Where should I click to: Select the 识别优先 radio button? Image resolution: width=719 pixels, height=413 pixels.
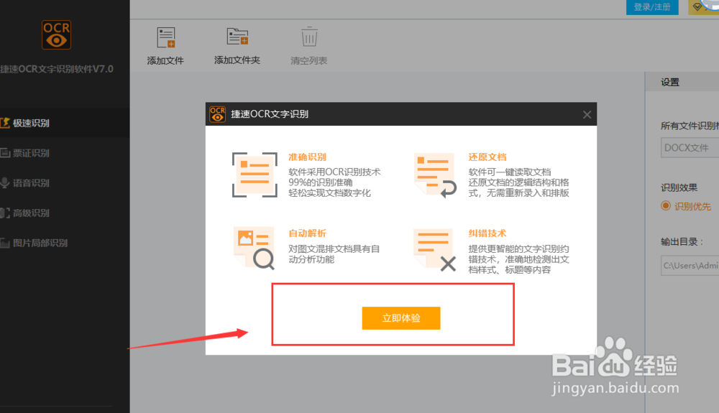pyautogui.click(x=666, y=205)
